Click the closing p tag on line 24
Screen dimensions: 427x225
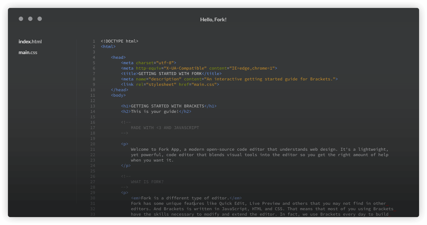[126, 166]
